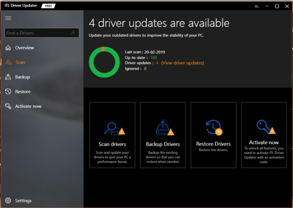Click the Activate now key icon in sidebar
Image resolution: width=293 pixels, height=208 pixels.
8,106
